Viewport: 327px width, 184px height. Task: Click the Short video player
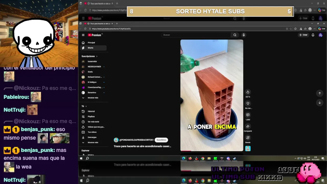pyautogui.click(x=212, y=95)
